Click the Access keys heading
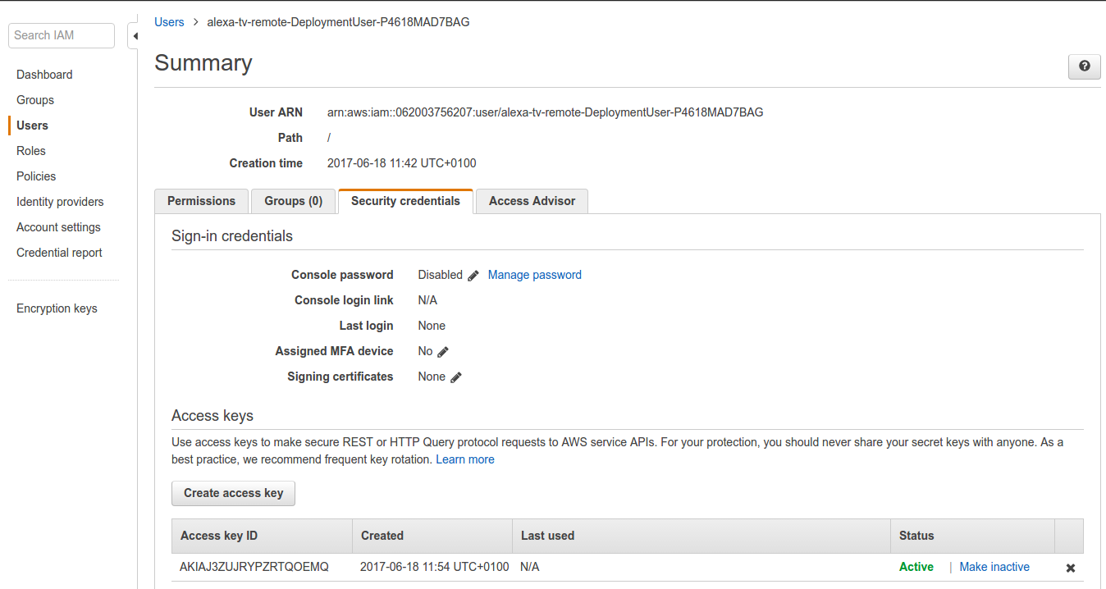This screenshot has height=589, width=1106. click(x=213, y=416)
